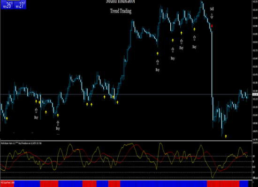Select the red sell signal arrow on chart
Image resolution: width=258 pixels, height=187 pixels.
[212, 26]
